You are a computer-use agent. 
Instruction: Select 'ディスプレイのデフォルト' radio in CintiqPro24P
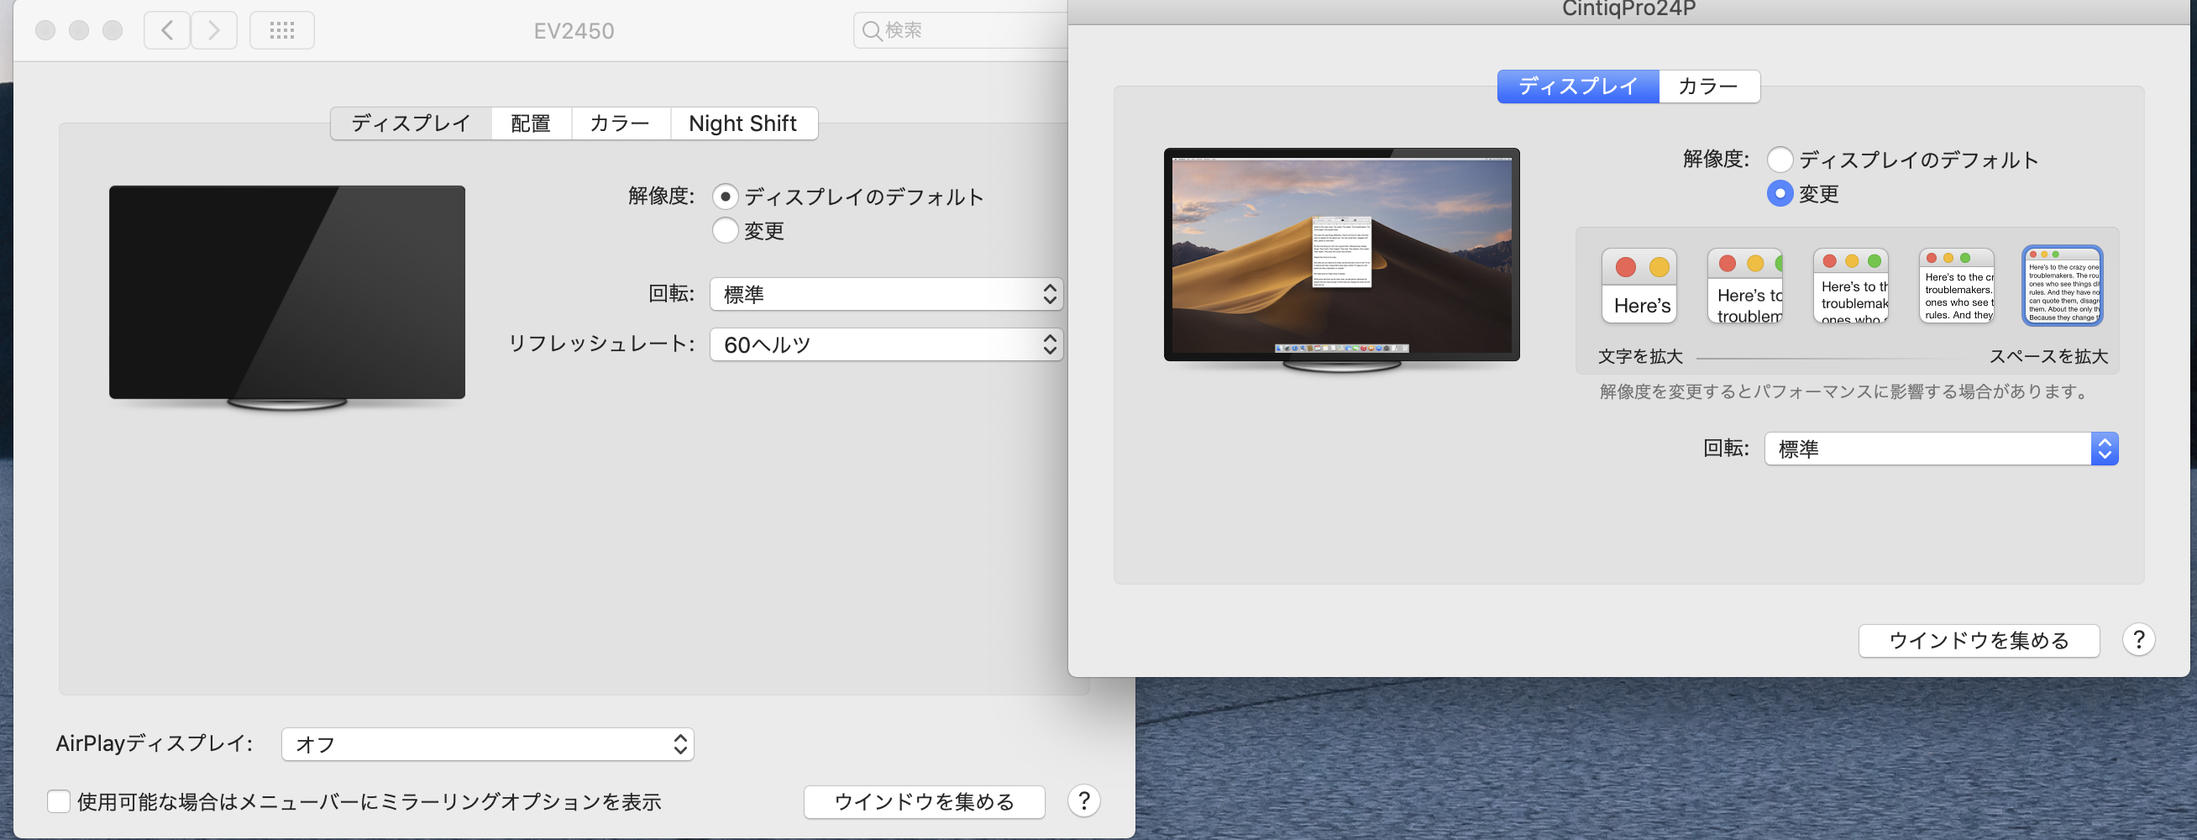click(x=1780, y=160)
